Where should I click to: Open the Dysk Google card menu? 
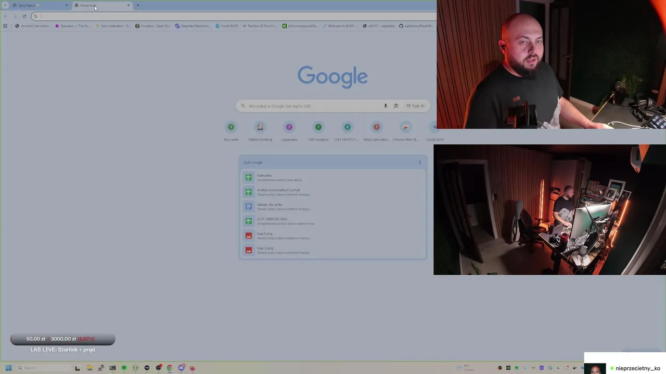point(420,163)
